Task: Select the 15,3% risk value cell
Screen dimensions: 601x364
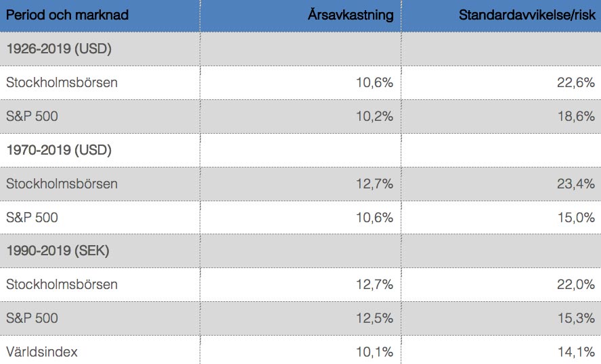Action: pyautogui.click(x=502, y=318)
